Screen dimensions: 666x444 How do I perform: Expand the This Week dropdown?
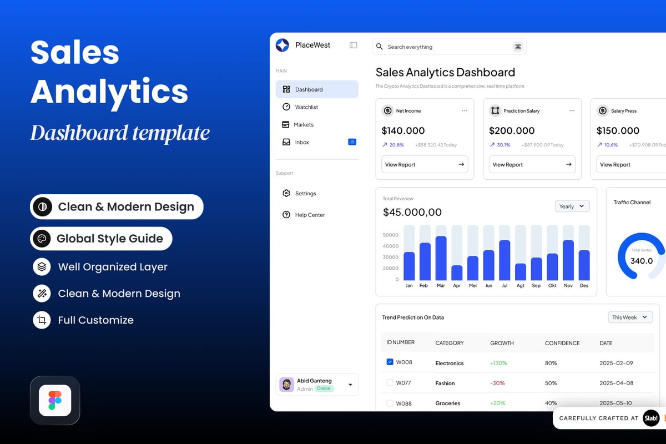[x=629, y=317]
